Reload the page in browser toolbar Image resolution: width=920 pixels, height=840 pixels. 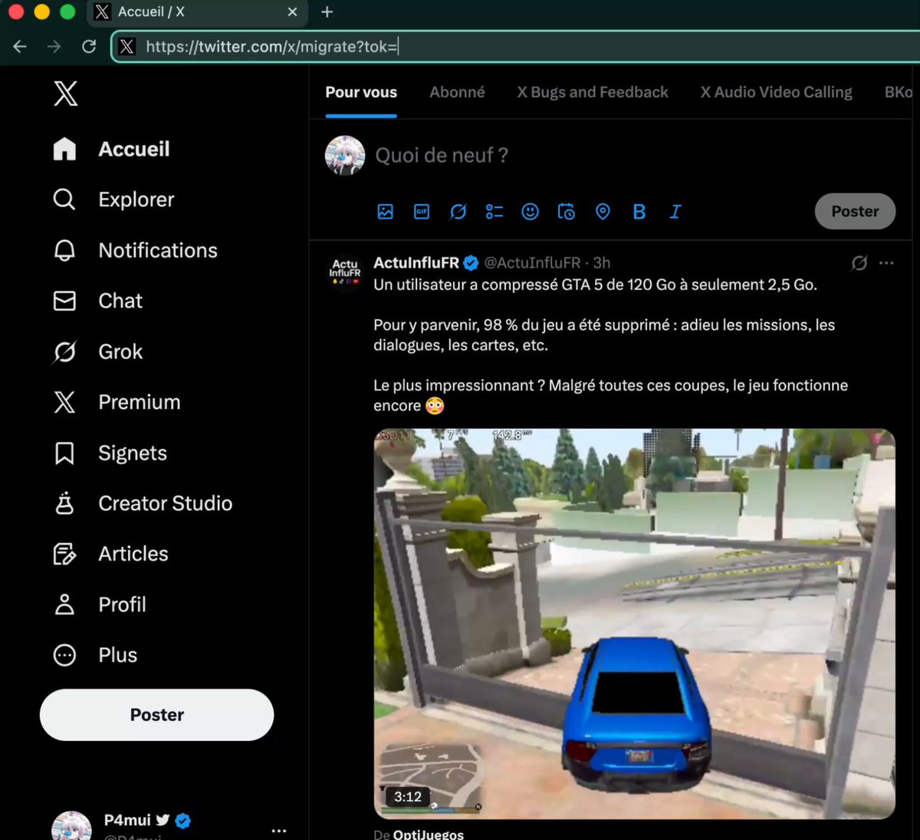89,47
